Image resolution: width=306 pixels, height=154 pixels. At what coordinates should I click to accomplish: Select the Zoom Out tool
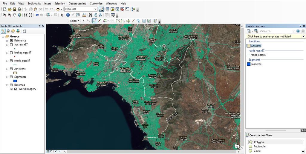(x=9, y=15)
